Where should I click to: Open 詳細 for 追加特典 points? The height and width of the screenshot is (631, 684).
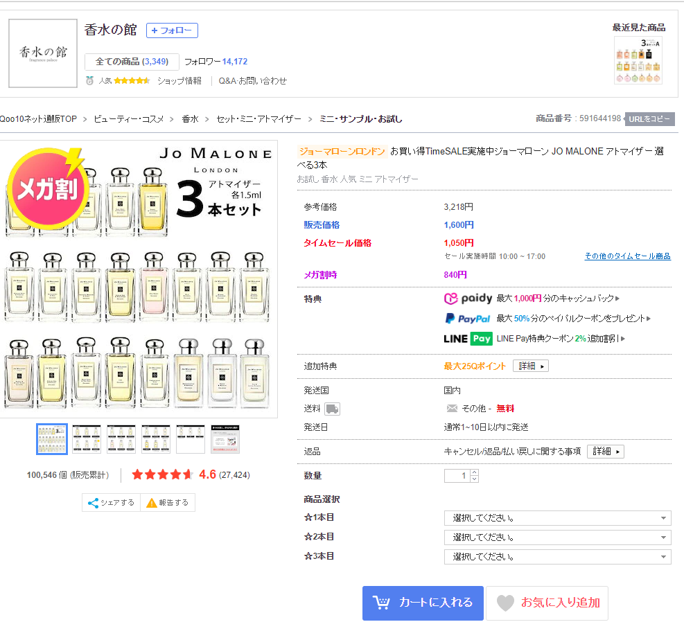(x=530, y=366)
